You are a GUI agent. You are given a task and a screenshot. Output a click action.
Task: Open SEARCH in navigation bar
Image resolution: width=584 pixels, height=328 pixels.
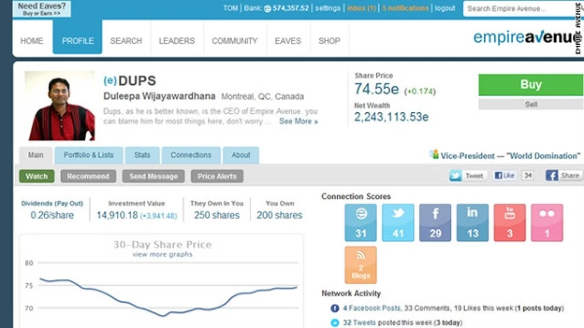(x=126, y=41)
